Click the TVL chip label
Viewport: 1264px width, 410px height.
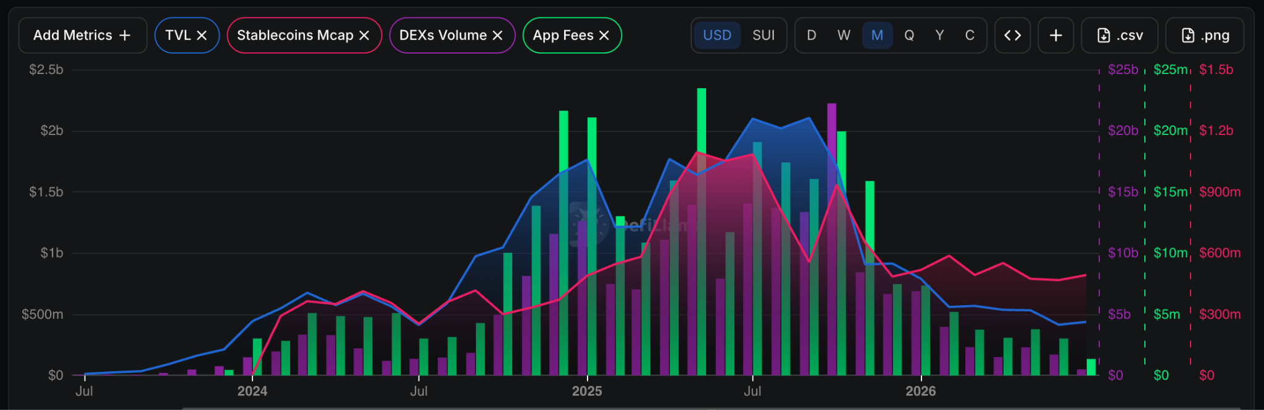pos(178,36)
